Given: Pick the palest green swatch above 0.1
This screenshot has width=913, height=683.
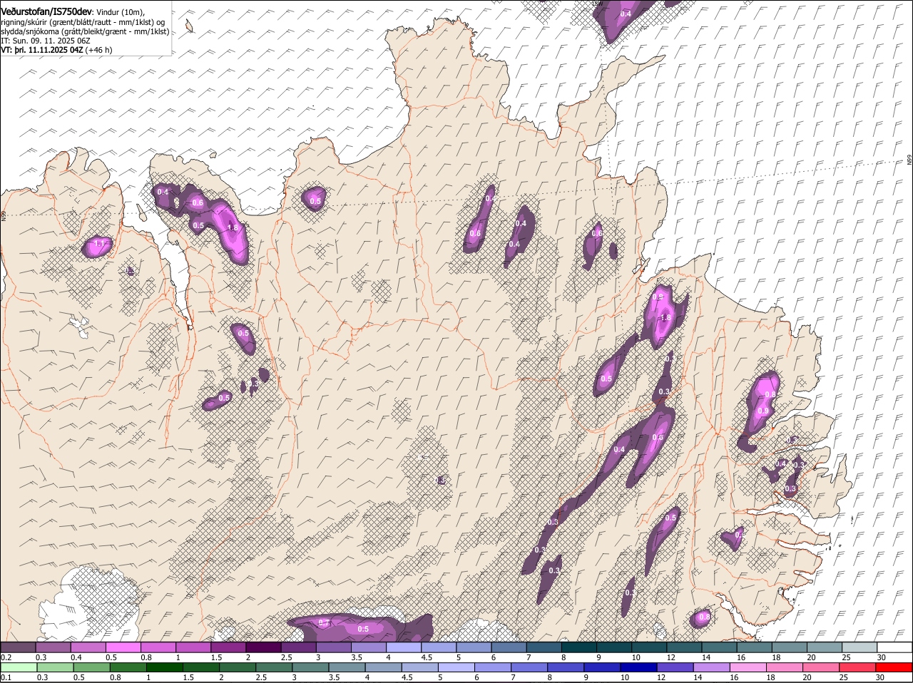Looking at the screenshot, I should pos(19,668).
